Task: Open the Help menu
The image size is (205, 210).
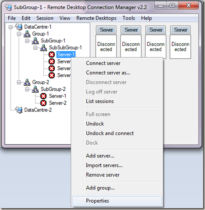Action: coord(147,18)
